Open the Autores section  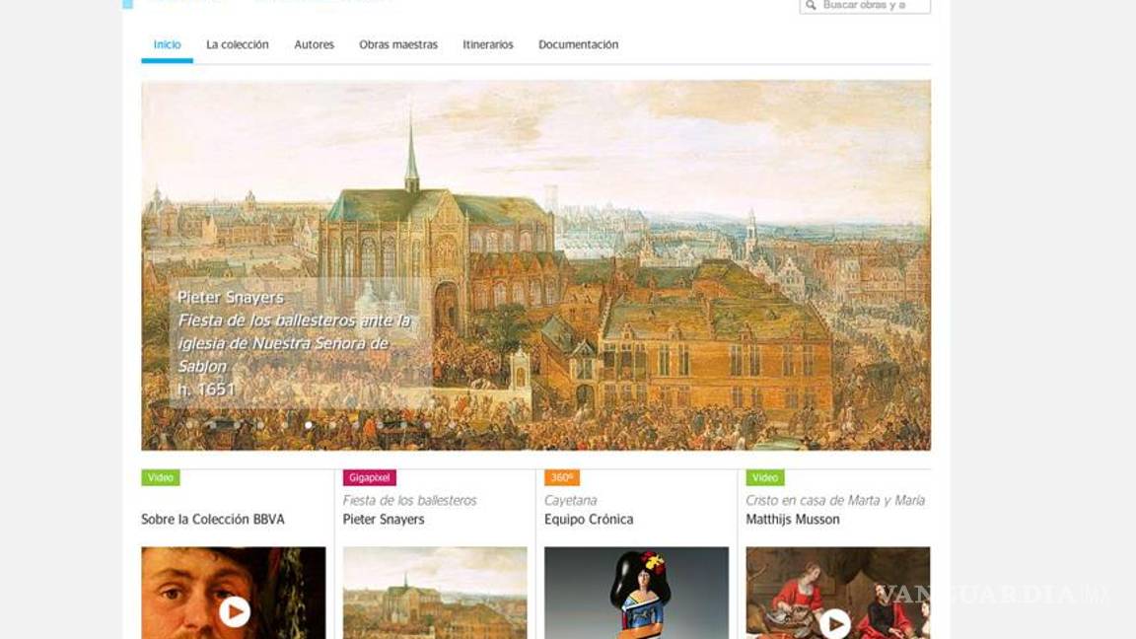[314, 45]
